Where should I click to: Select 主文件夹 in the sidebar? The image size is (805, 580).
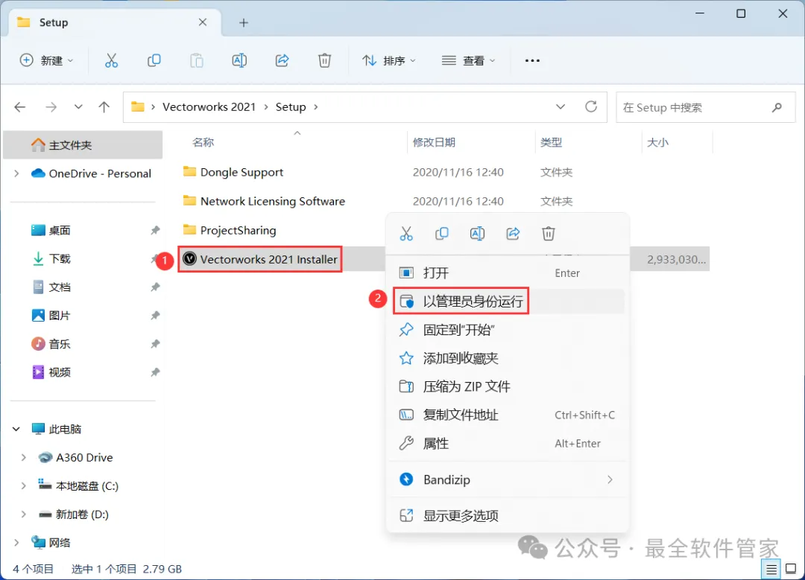pyautogui.click(x=83, y=145)
